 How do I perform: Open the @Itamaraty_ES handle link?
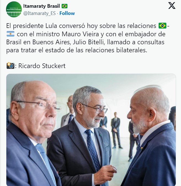[x=40, y=13]
